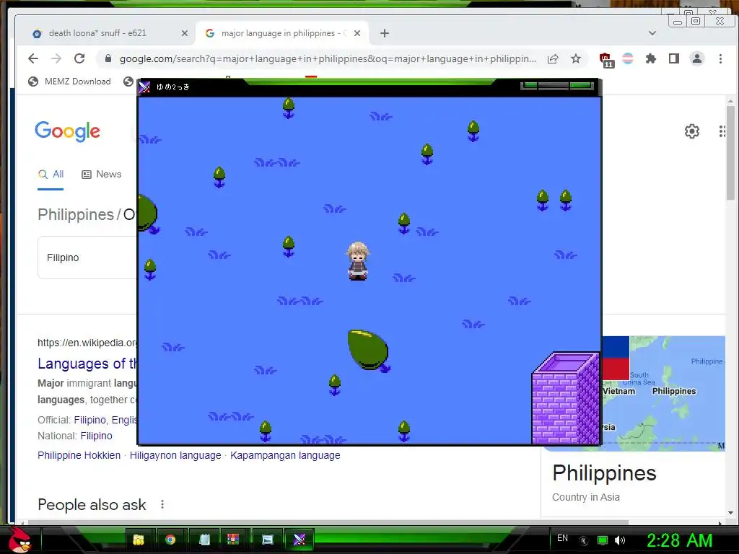739x554 pixels.
Task: Open the volume speaker tray icon
Action: (620, 540)
